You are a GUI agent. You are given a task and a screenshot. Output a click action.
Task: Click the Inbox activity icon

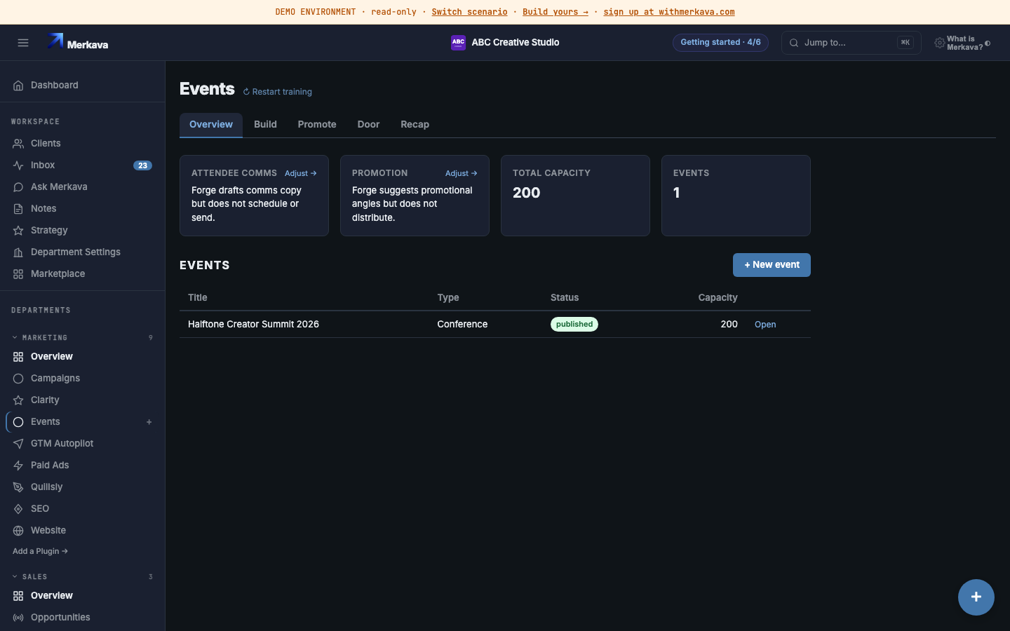(18, 165)
